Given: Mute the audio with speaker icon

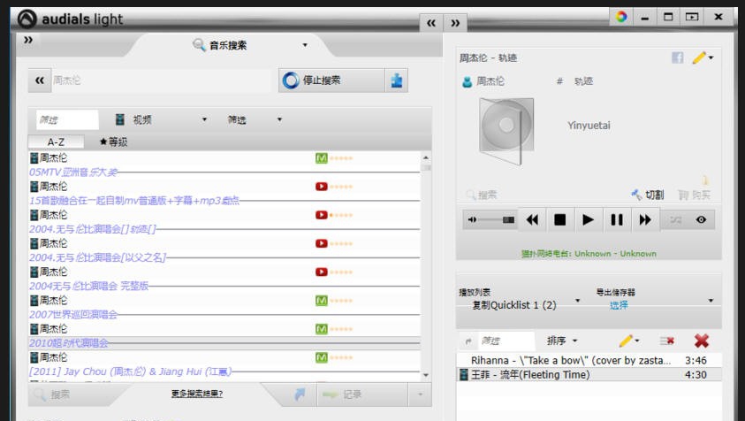Looking at the screenshot, I should (x=472, y=219).
